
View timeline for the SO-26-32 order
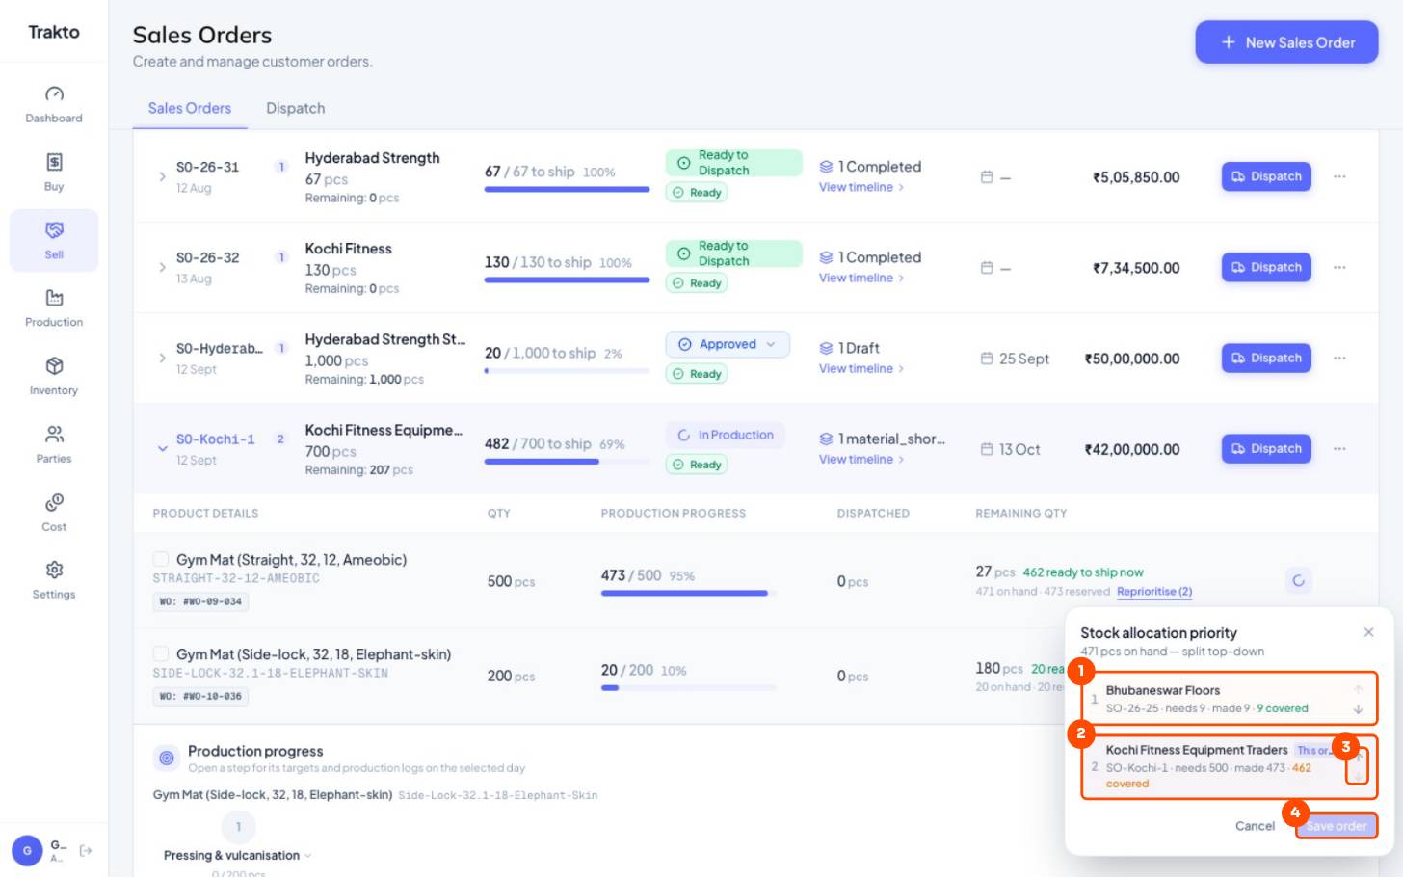tap(861, 279)
